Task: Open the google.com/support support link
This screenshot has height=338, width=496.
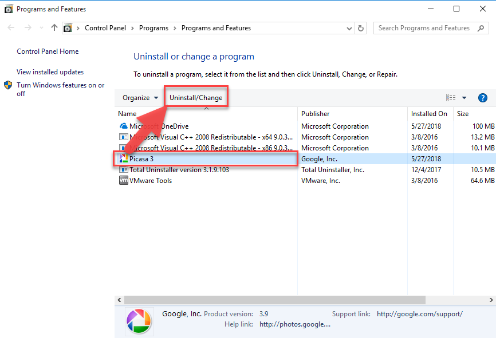Action: 419,314
